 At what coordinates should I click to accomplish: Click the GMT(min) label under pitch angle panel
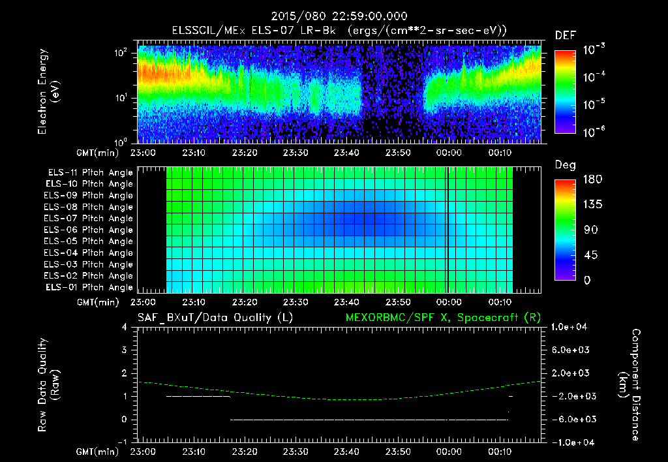pos(98,303)
